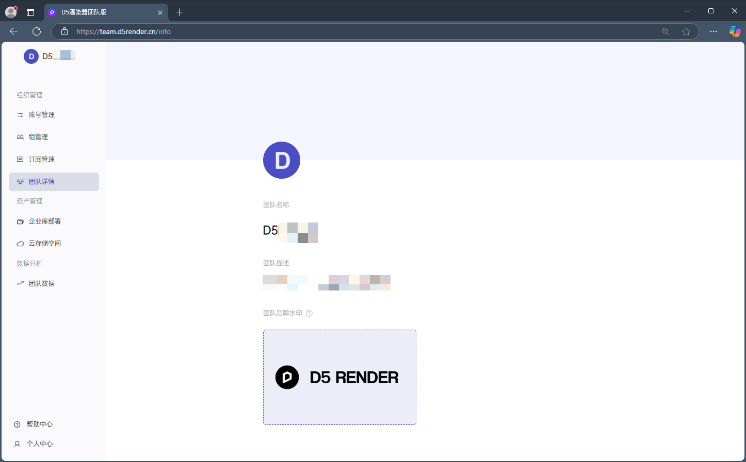Viewport: 746px width, 462px height.
Task: Click the 个人中心 user icon
Action: pyautogui.click(x=17, y=444)
